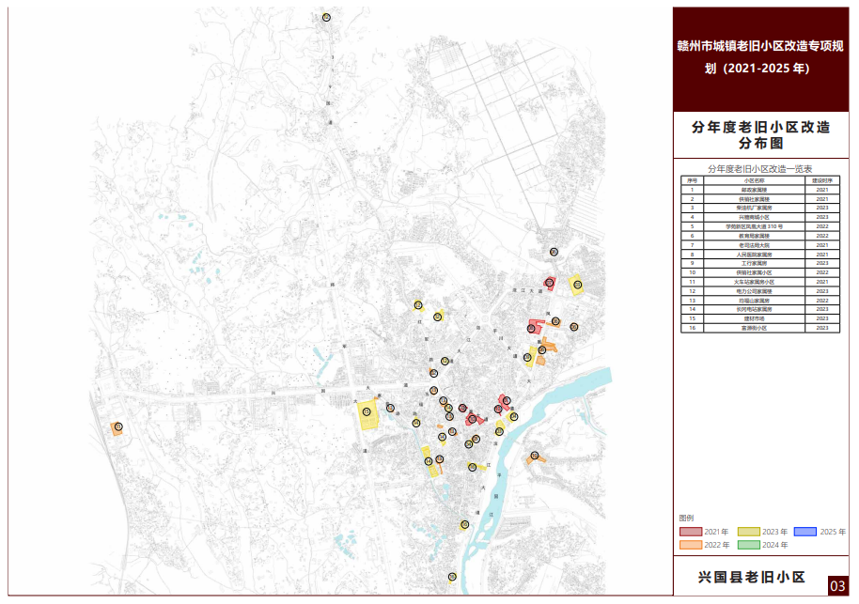The height and width of the screenshot is (604, 859).
Task: Click the heading '分年度老旧小区改造分布图'
Action: pyautogui.click(x=760, y=134)
